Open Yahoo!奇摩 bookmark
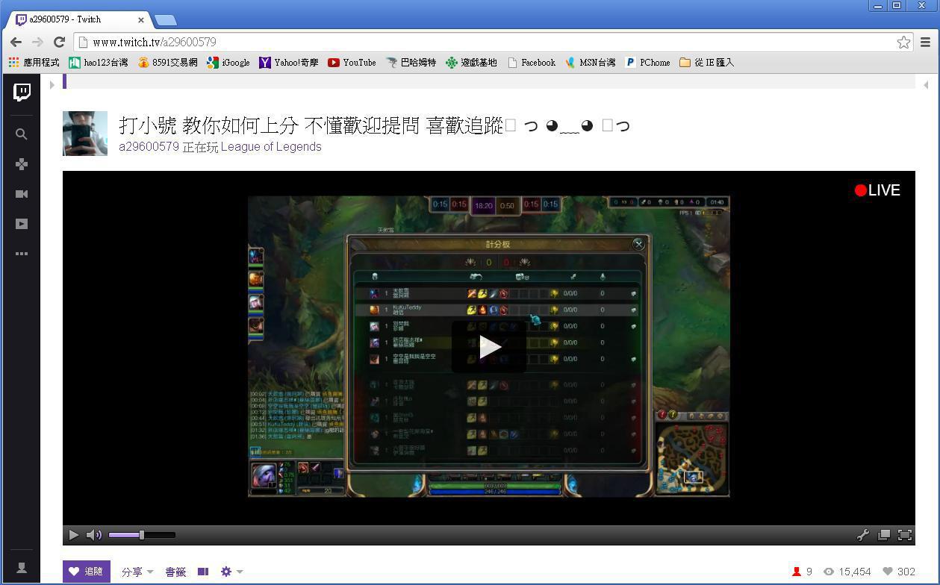940x585 pixels. (289, 63)
